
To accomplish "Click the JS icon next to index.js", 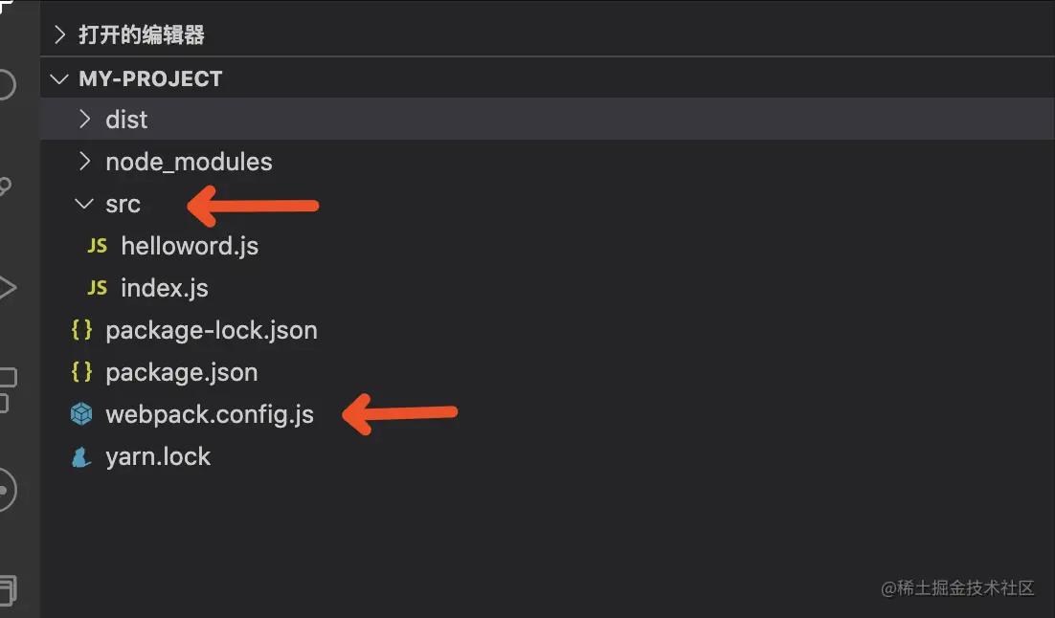I will (x=97, y=288).
